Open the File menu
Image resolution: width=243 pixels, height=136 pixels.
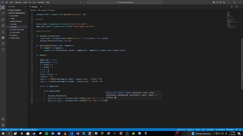[7, 2]
